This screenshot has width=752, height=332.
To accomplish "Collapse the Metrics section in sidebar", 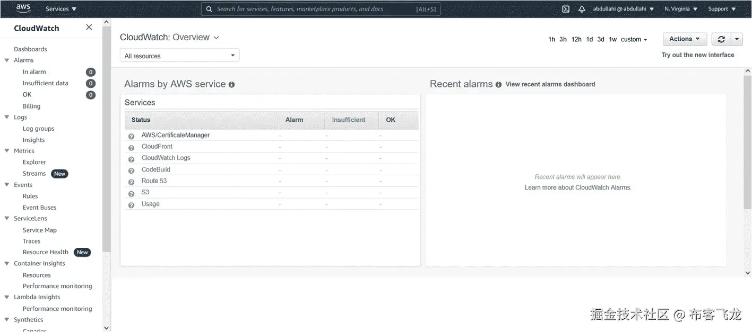I will [7, 151].
